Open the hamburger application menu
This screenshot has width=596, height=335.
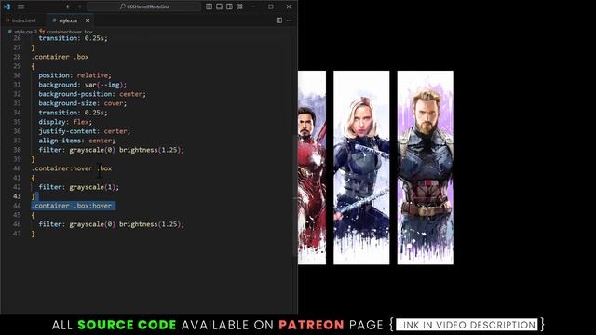[x=20, y=7]
